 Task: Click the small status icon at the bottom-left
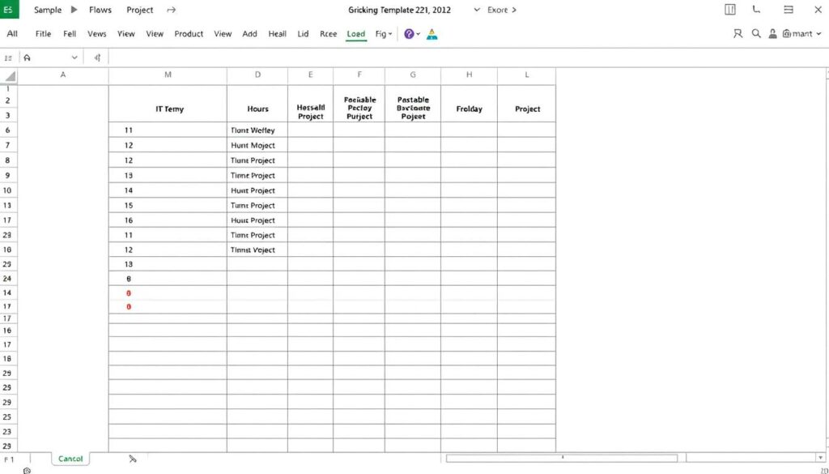27,470
